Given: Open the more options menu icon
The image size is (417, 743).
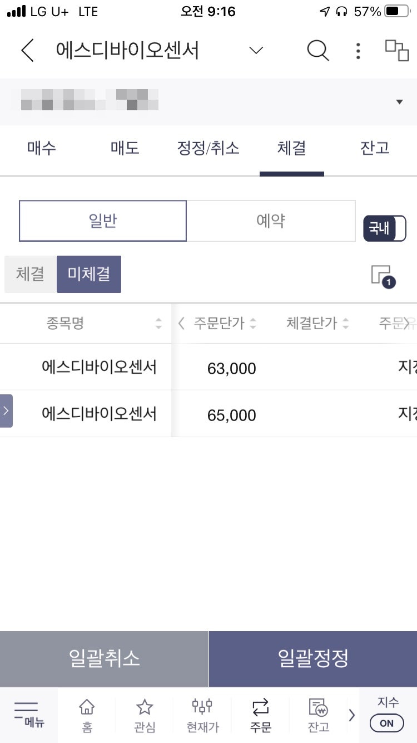Looking at the screenshot, I should point(358,50).
